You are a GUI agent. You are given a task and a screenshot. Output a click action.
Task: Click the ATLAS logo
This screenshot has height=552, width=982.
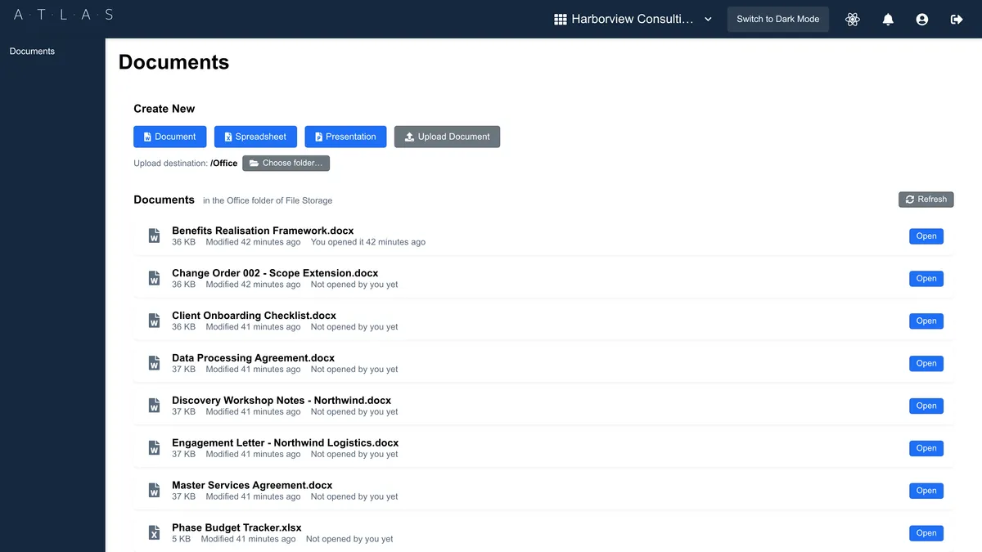[x=64, y=15]
